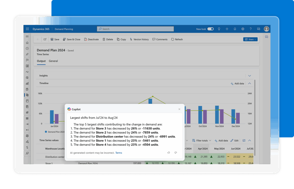Screen dimensions: 294x189
Task: Expand the Insights section chevron
Action: click(x=249, y=76)
